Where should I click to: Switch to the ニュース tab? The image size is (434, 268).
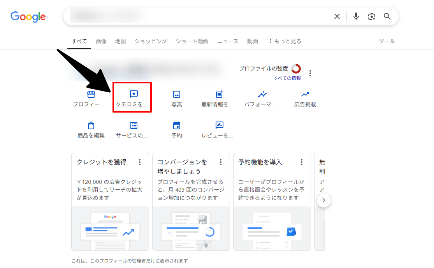click(x=228, y=41)
